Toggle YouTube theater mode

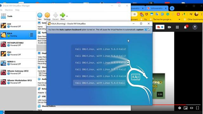coord(192,108)
